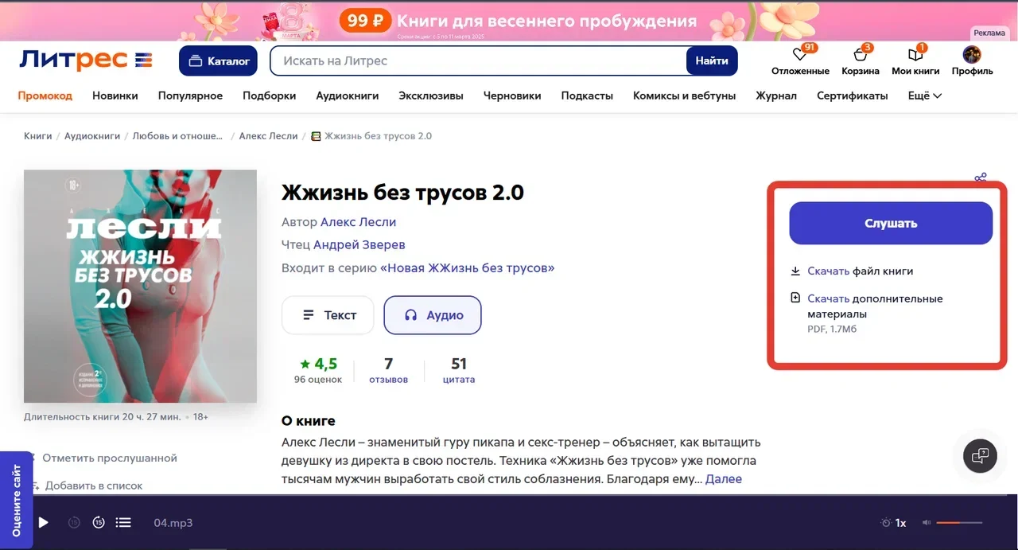The image size is (1018, 550).
Task: Open the 51 цитата link
Action: [x=459, y=369]
